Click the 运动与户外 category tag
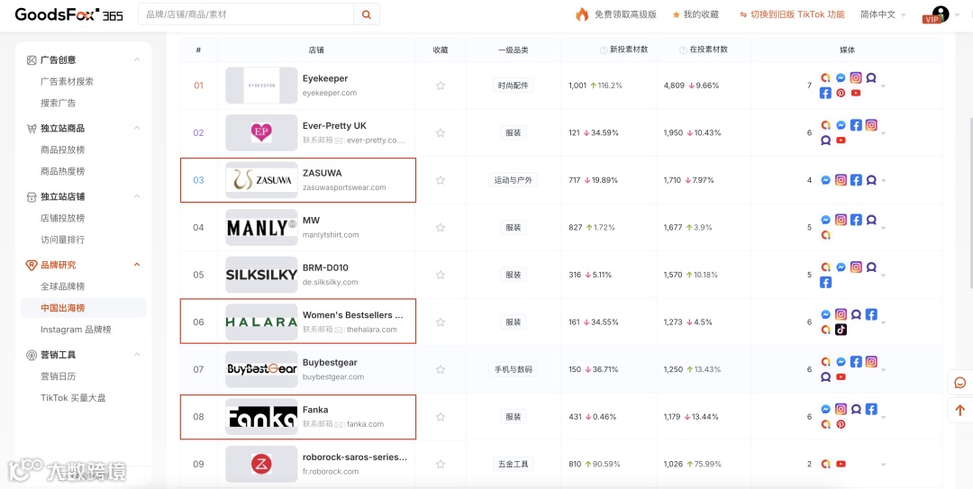 pos(514,180)
